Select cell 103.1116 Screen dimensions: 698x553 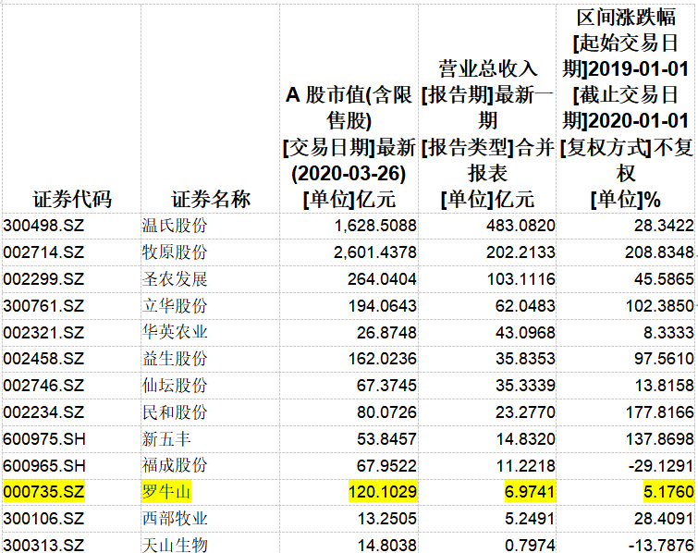487,279
